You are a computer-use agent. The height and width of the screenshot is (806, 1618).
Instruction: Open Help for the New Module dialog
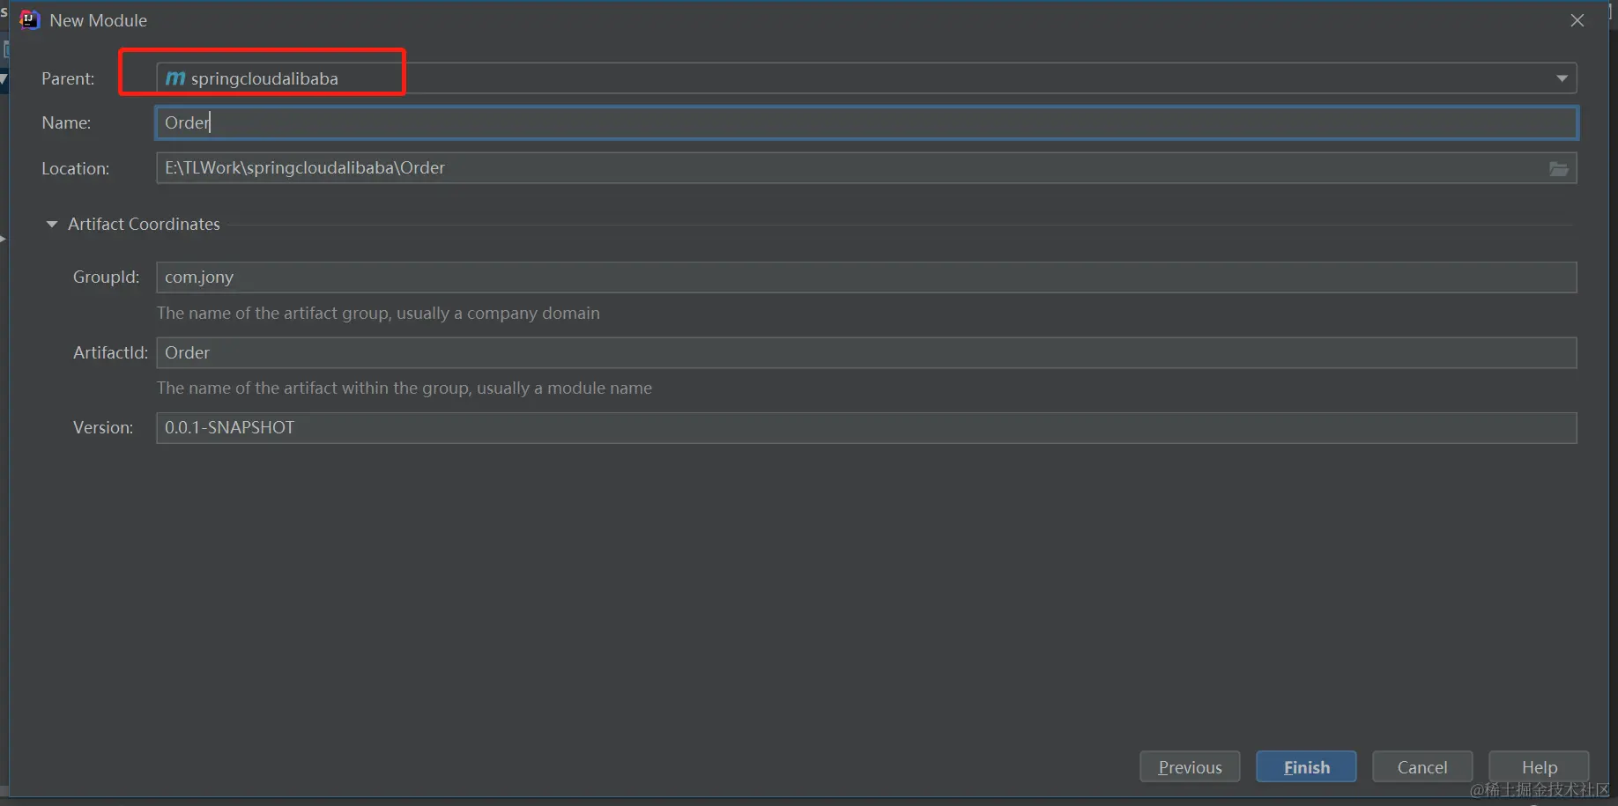pyautogui.click(x=1539, y=767)
